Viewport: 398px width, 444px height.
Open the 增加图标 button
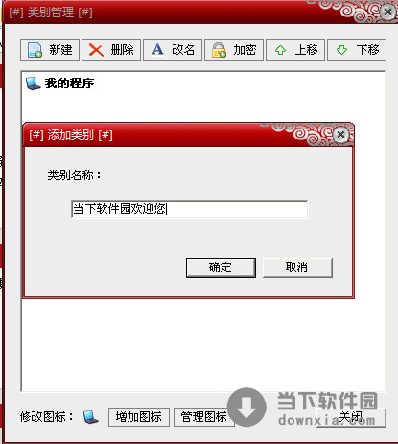tap(139, 417)
